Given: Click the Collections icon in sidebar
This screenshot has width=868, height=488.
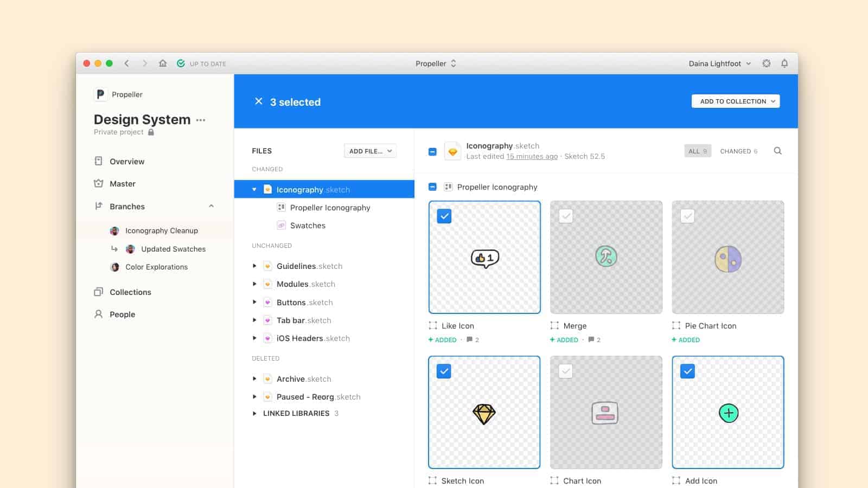Looking at the screenshot, I should tap(98, 292).
